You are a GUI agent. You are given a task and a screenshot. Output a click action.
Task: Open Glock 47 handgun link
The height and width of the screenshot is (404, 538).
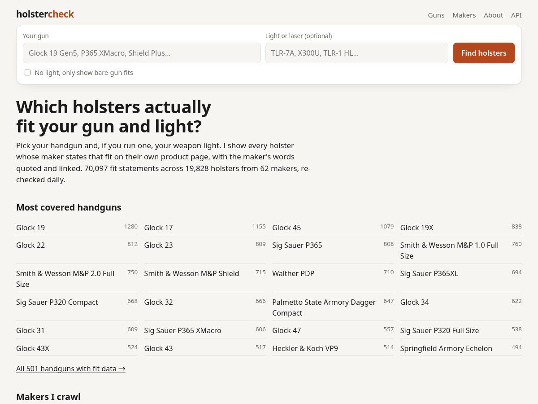(x=286, y=330)
